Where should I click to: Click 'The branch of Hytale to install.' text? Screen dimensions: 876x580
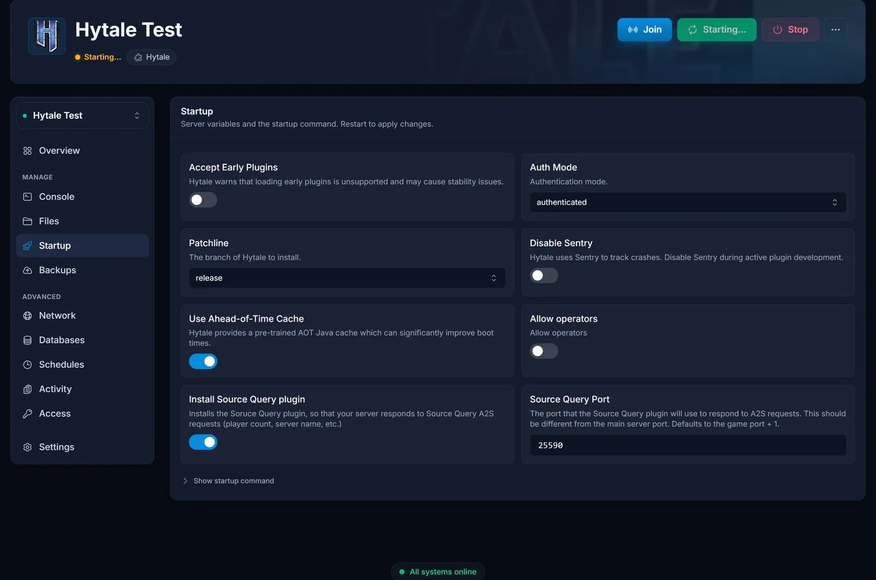click(x=245, y=257)
